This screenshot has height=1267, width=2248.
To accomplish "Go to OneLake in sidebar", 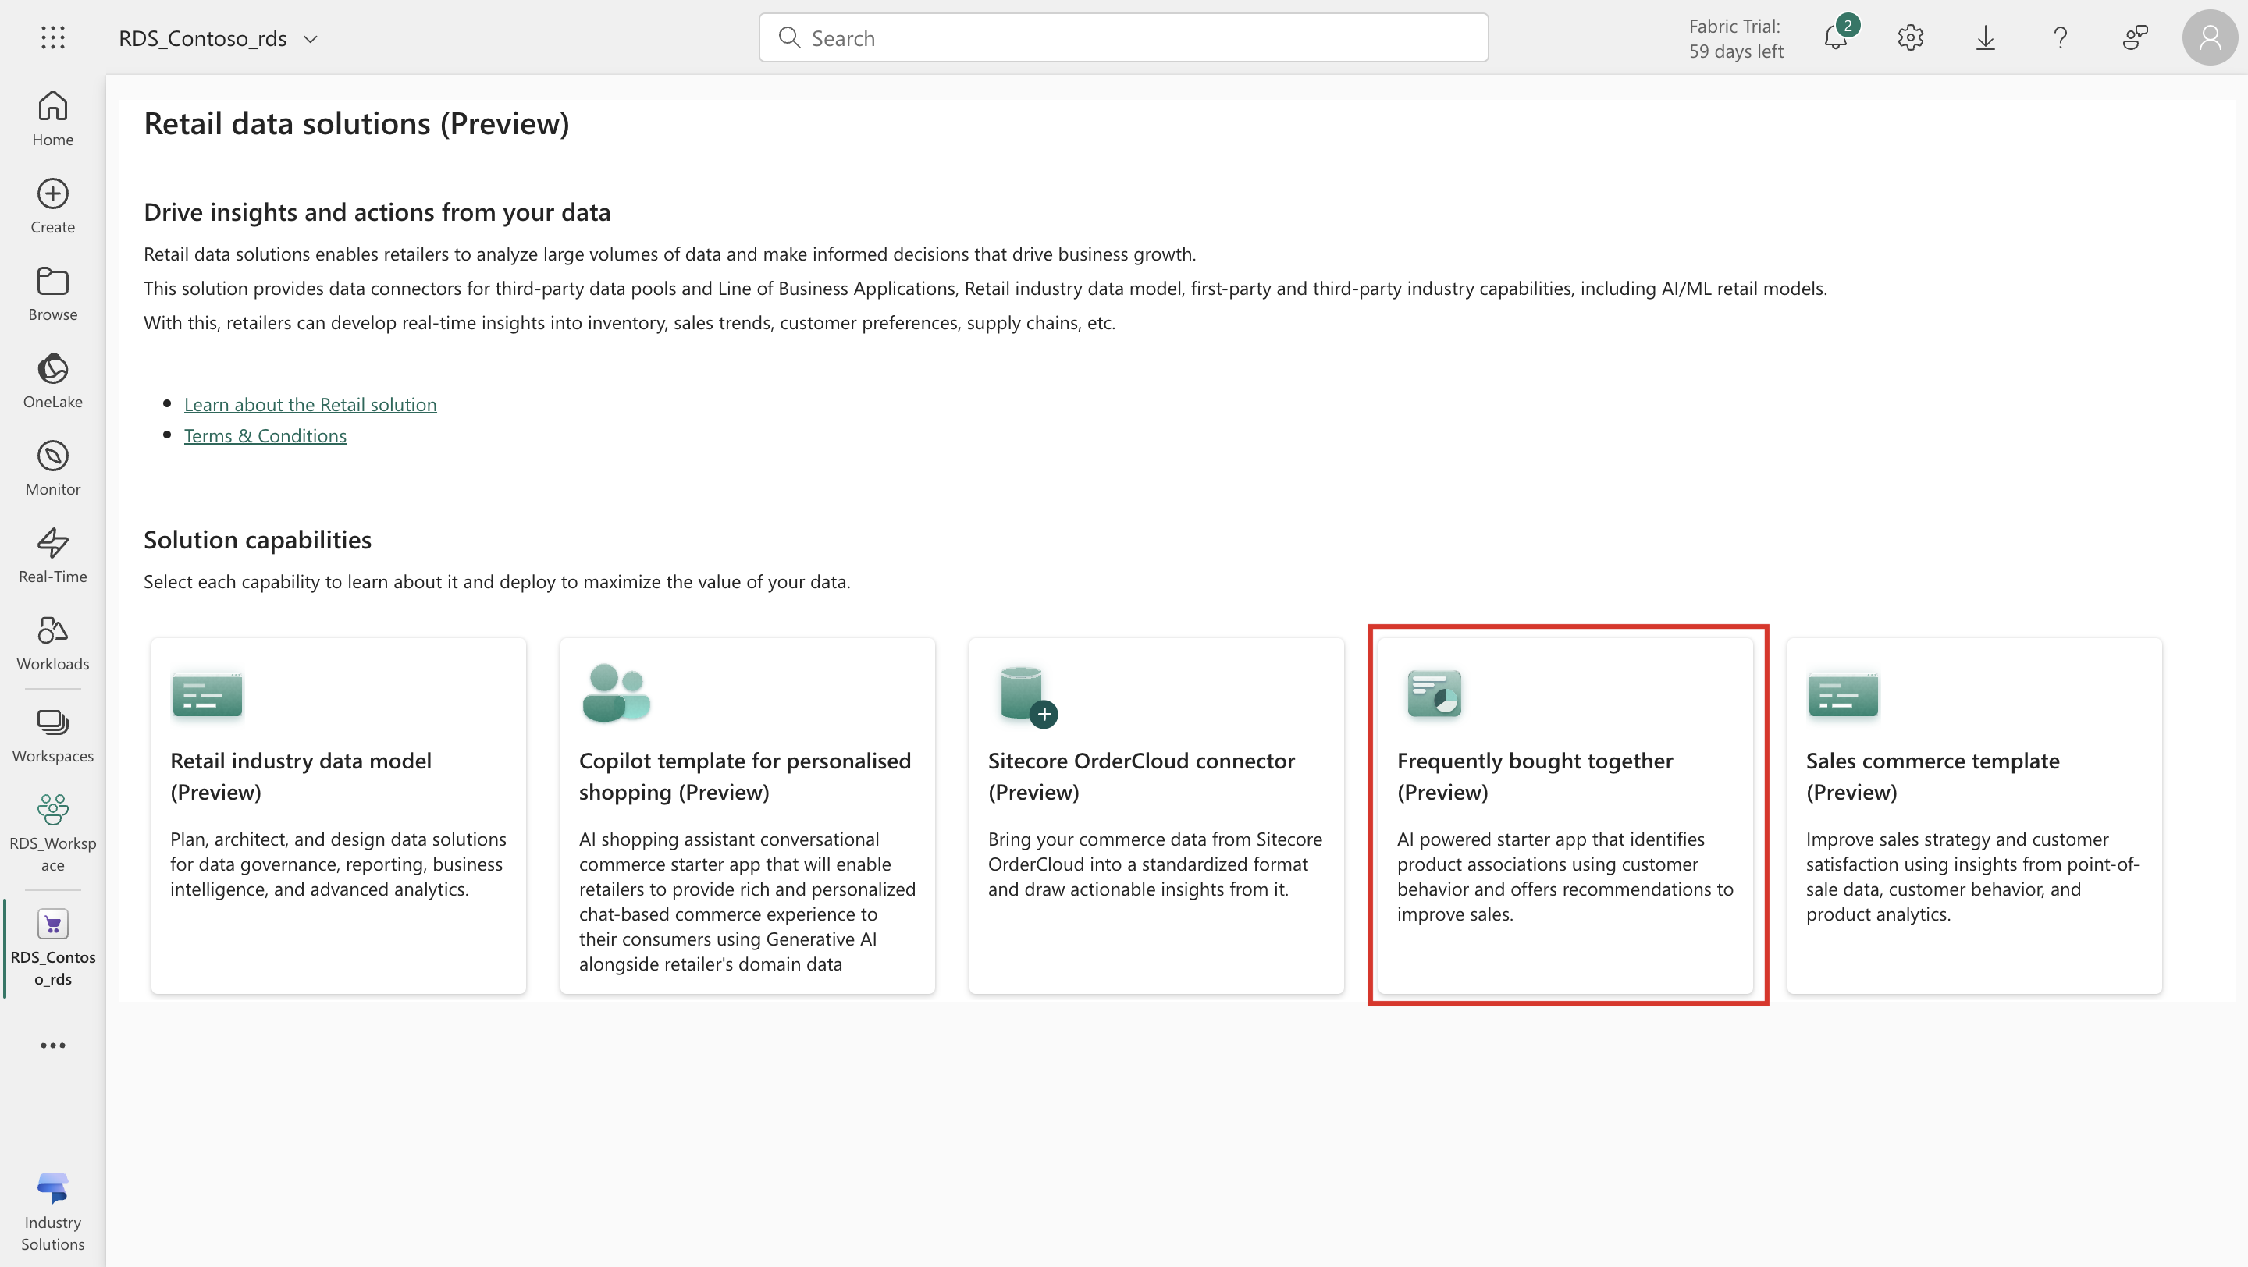I will [x=53, y=381].
